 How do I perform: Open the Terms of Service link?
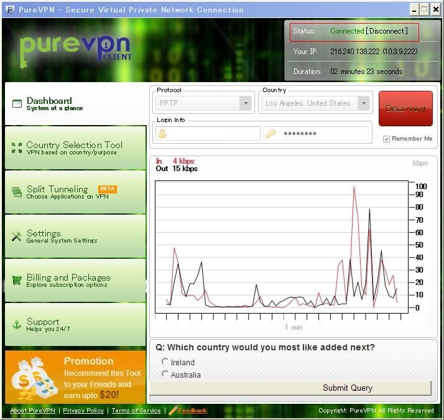tap(136, 411)
